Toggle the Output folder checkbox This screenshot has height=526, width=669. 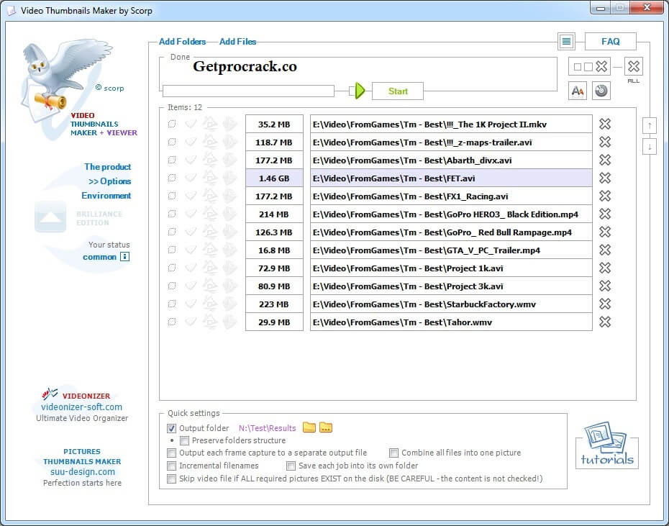tap(171, 428)
